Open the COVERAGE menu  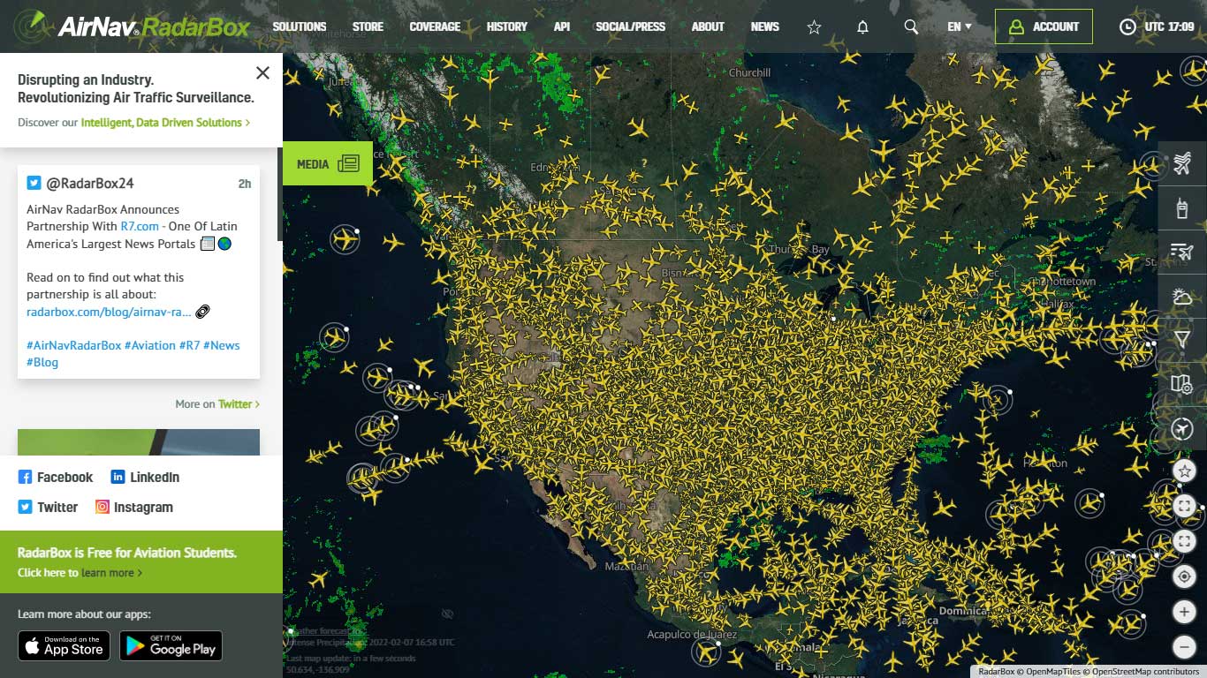(x=435, y=26)
